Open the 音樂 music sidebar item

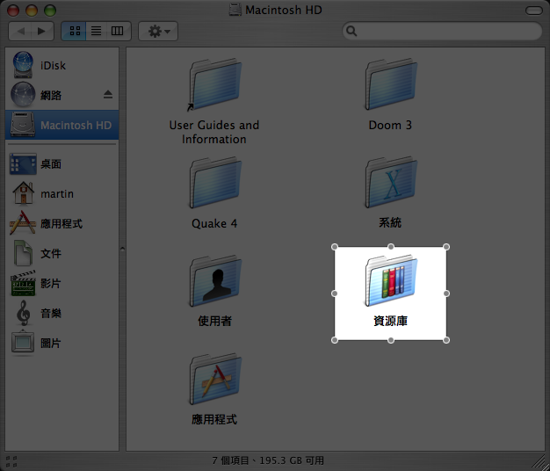[x=62, y=313]
